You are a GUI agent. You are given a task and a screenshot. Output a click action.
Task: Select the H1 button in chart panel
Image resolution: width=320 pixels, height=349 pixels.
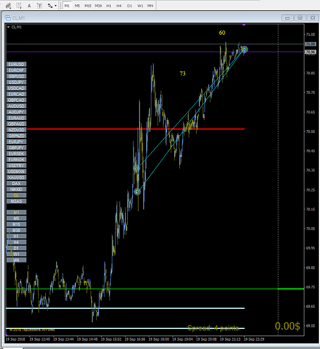click(x=16, y=236)
